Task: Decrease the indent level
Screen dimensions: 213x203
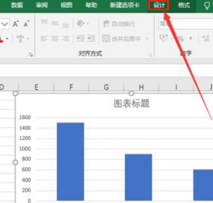Action: pos(81,39)
